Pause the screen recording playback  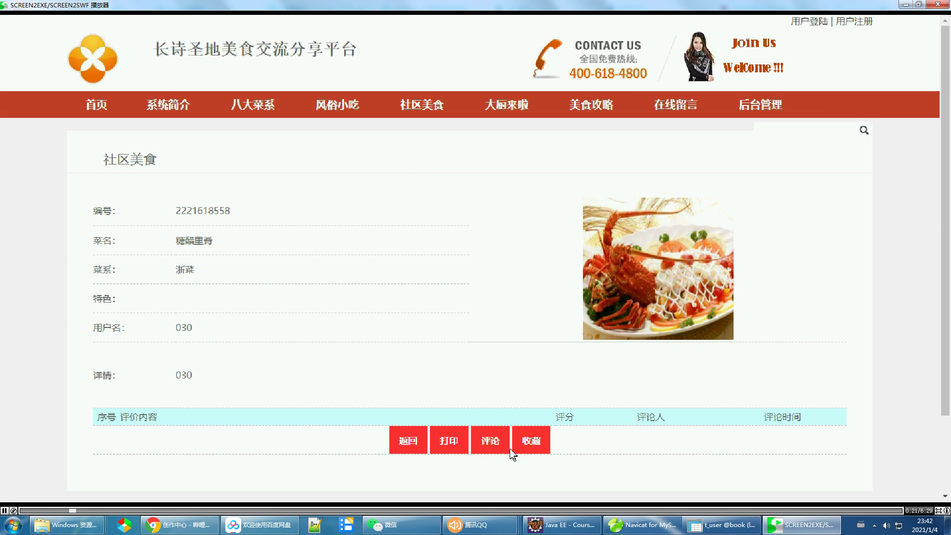(4, 510)
